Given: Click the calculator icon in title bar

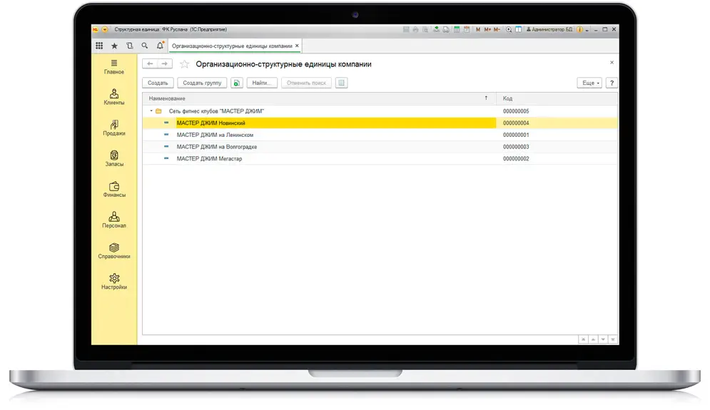Looking at the screenshot, I should tap(457, 29).
